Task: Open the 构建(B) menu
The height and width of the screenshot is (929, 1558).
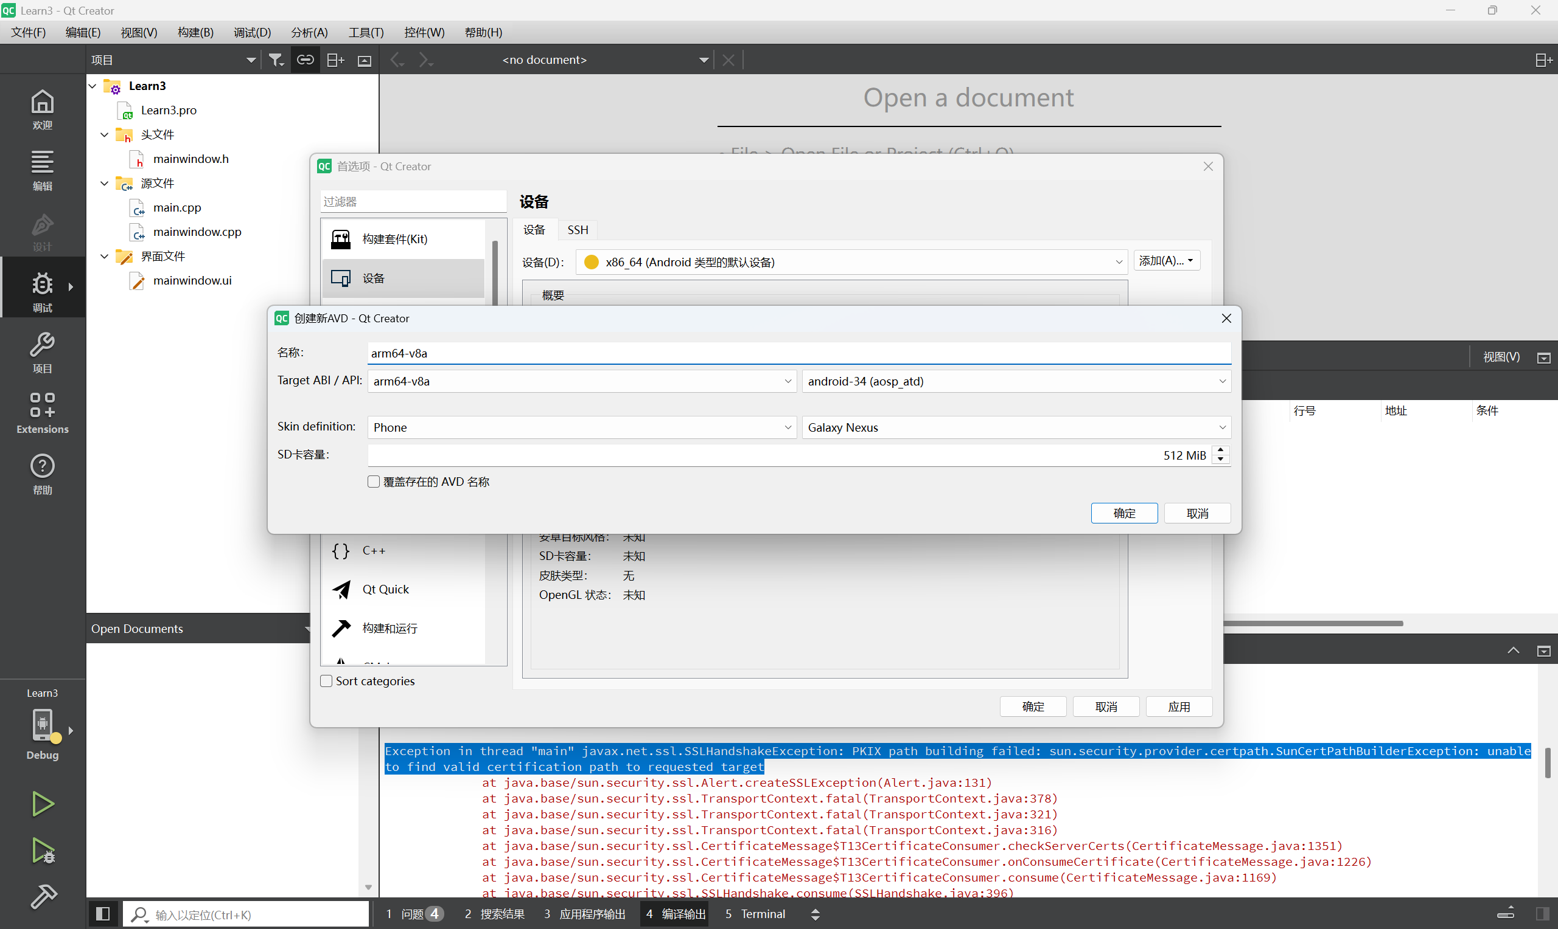Action: tap(195, 33)
